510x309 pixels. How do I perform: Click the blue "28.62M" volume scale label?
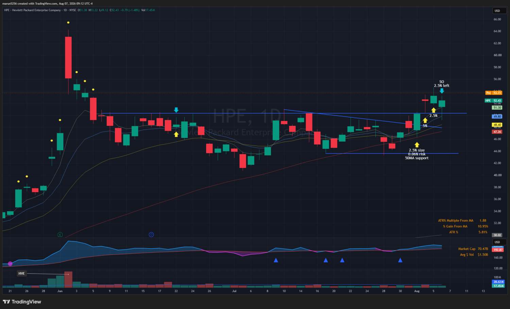pyautogui.click(x=498, y=282)
